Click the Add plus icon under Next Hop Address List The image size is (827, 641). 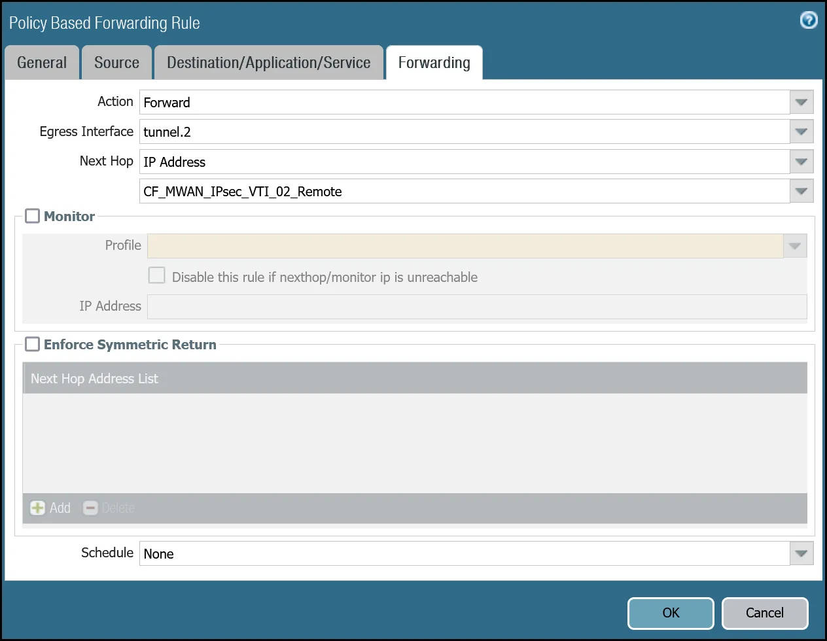click(x=37, y=508)
